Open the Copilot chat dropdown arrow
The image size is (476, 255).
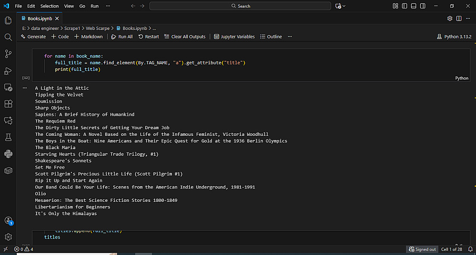pos(344,6)
